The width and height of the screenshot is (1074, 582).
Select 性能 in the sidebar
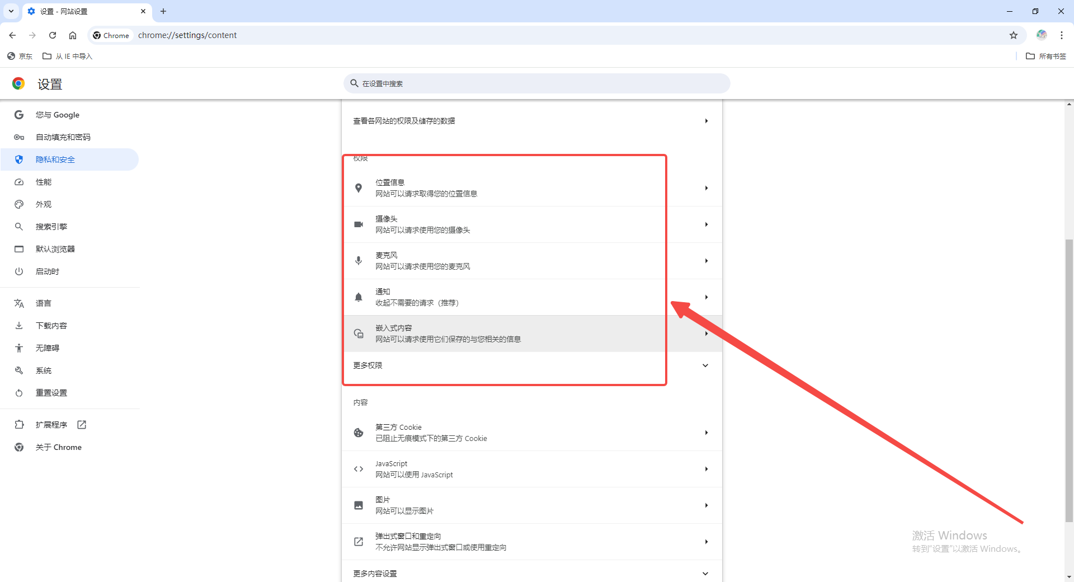[70, 182]
